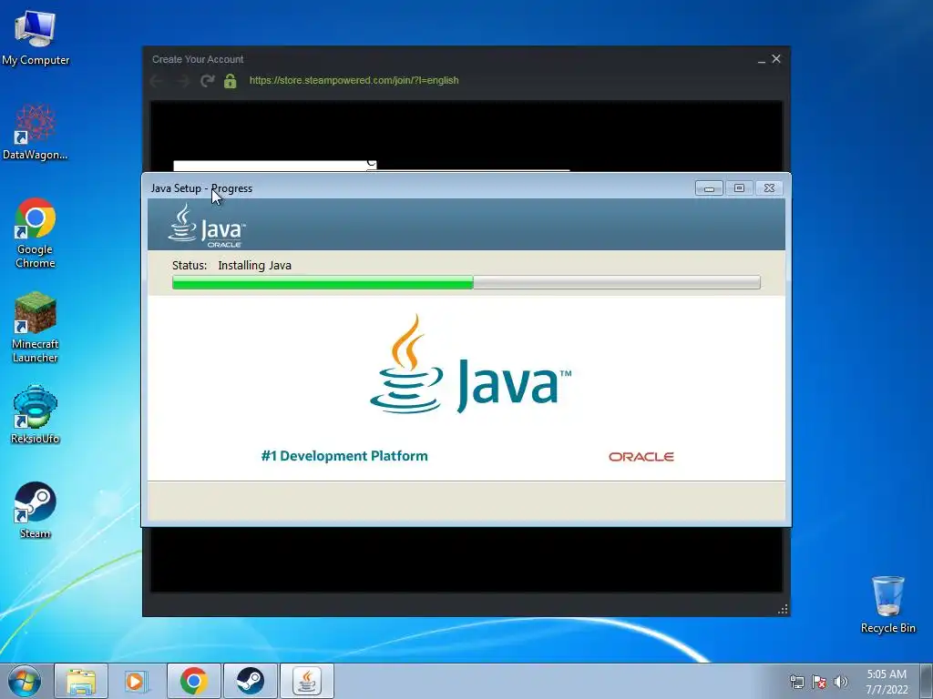933x699 pixels.
Task: Click the green padlock in Steam window
Action: [231, 81]
